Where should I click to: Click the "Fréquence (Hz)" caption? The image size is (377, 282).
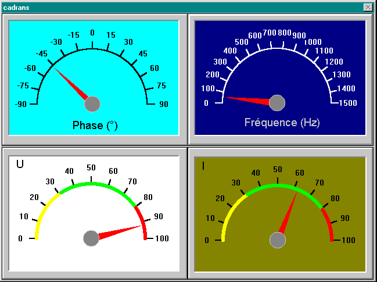coord(282,122)
